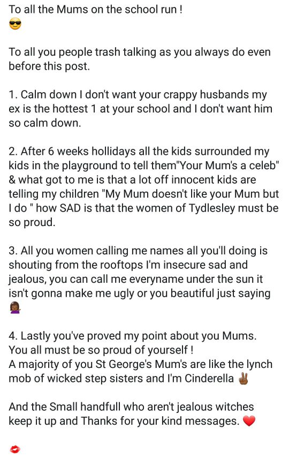
Task: Click the red heart emoji
Action: [249, 421]
